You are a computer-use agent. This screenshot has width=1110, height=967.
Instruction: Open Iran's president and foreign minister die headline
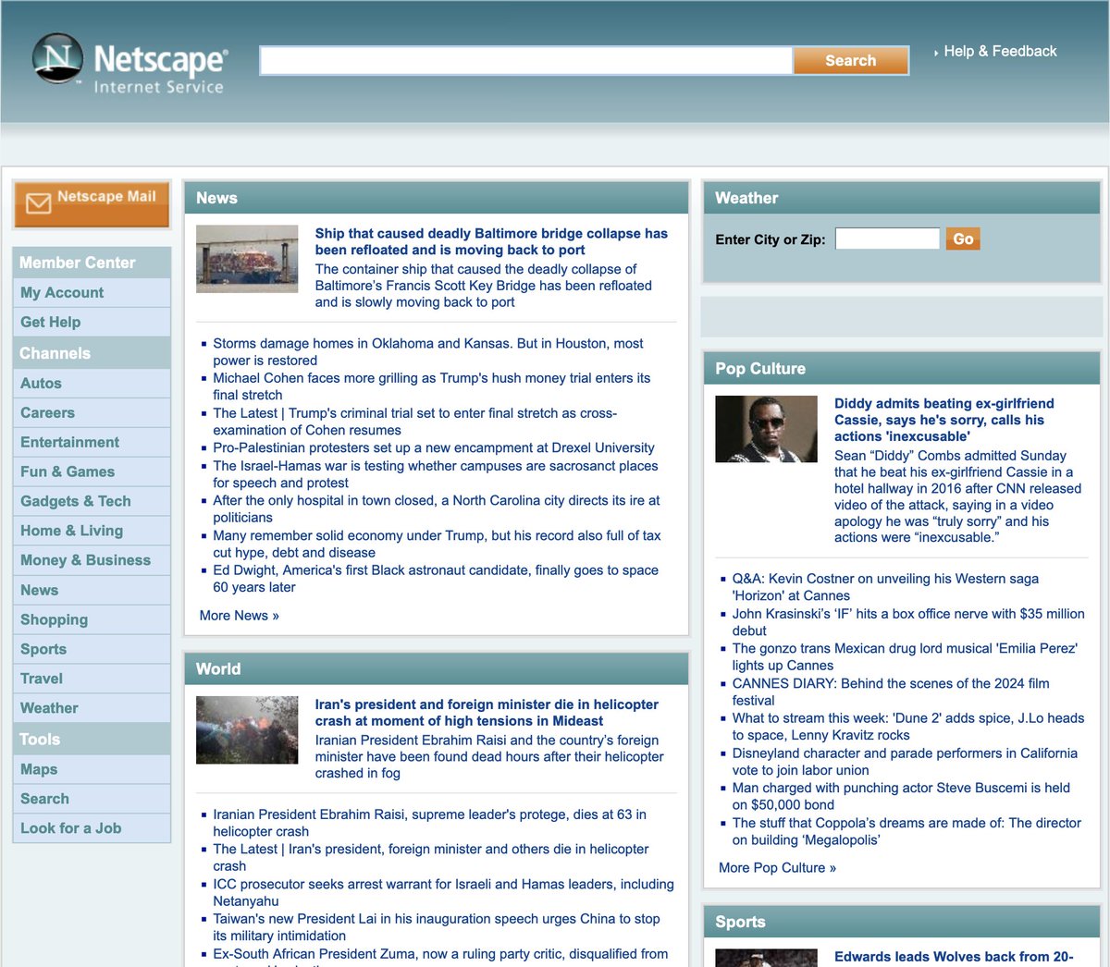(x=487, y=713)
